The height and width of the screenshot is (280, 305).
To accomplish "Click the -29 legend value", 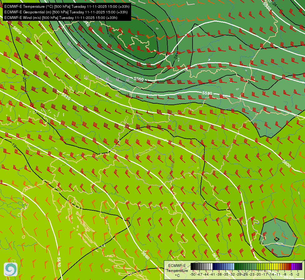I will coord(238,275).
